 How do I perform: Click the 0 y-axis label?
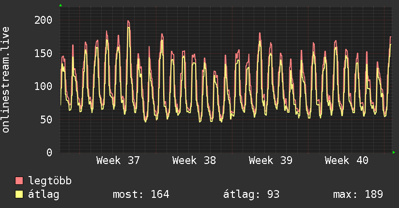49,152
